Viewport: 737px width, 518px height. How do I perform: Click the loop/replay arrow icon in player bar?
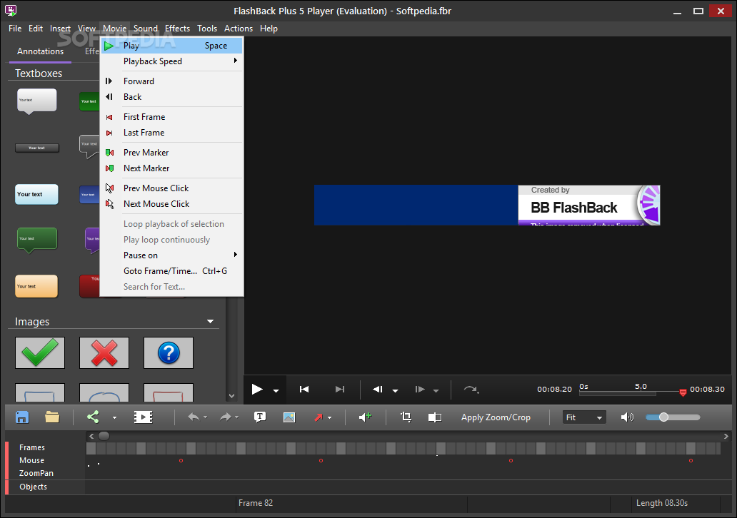point(471,390)
